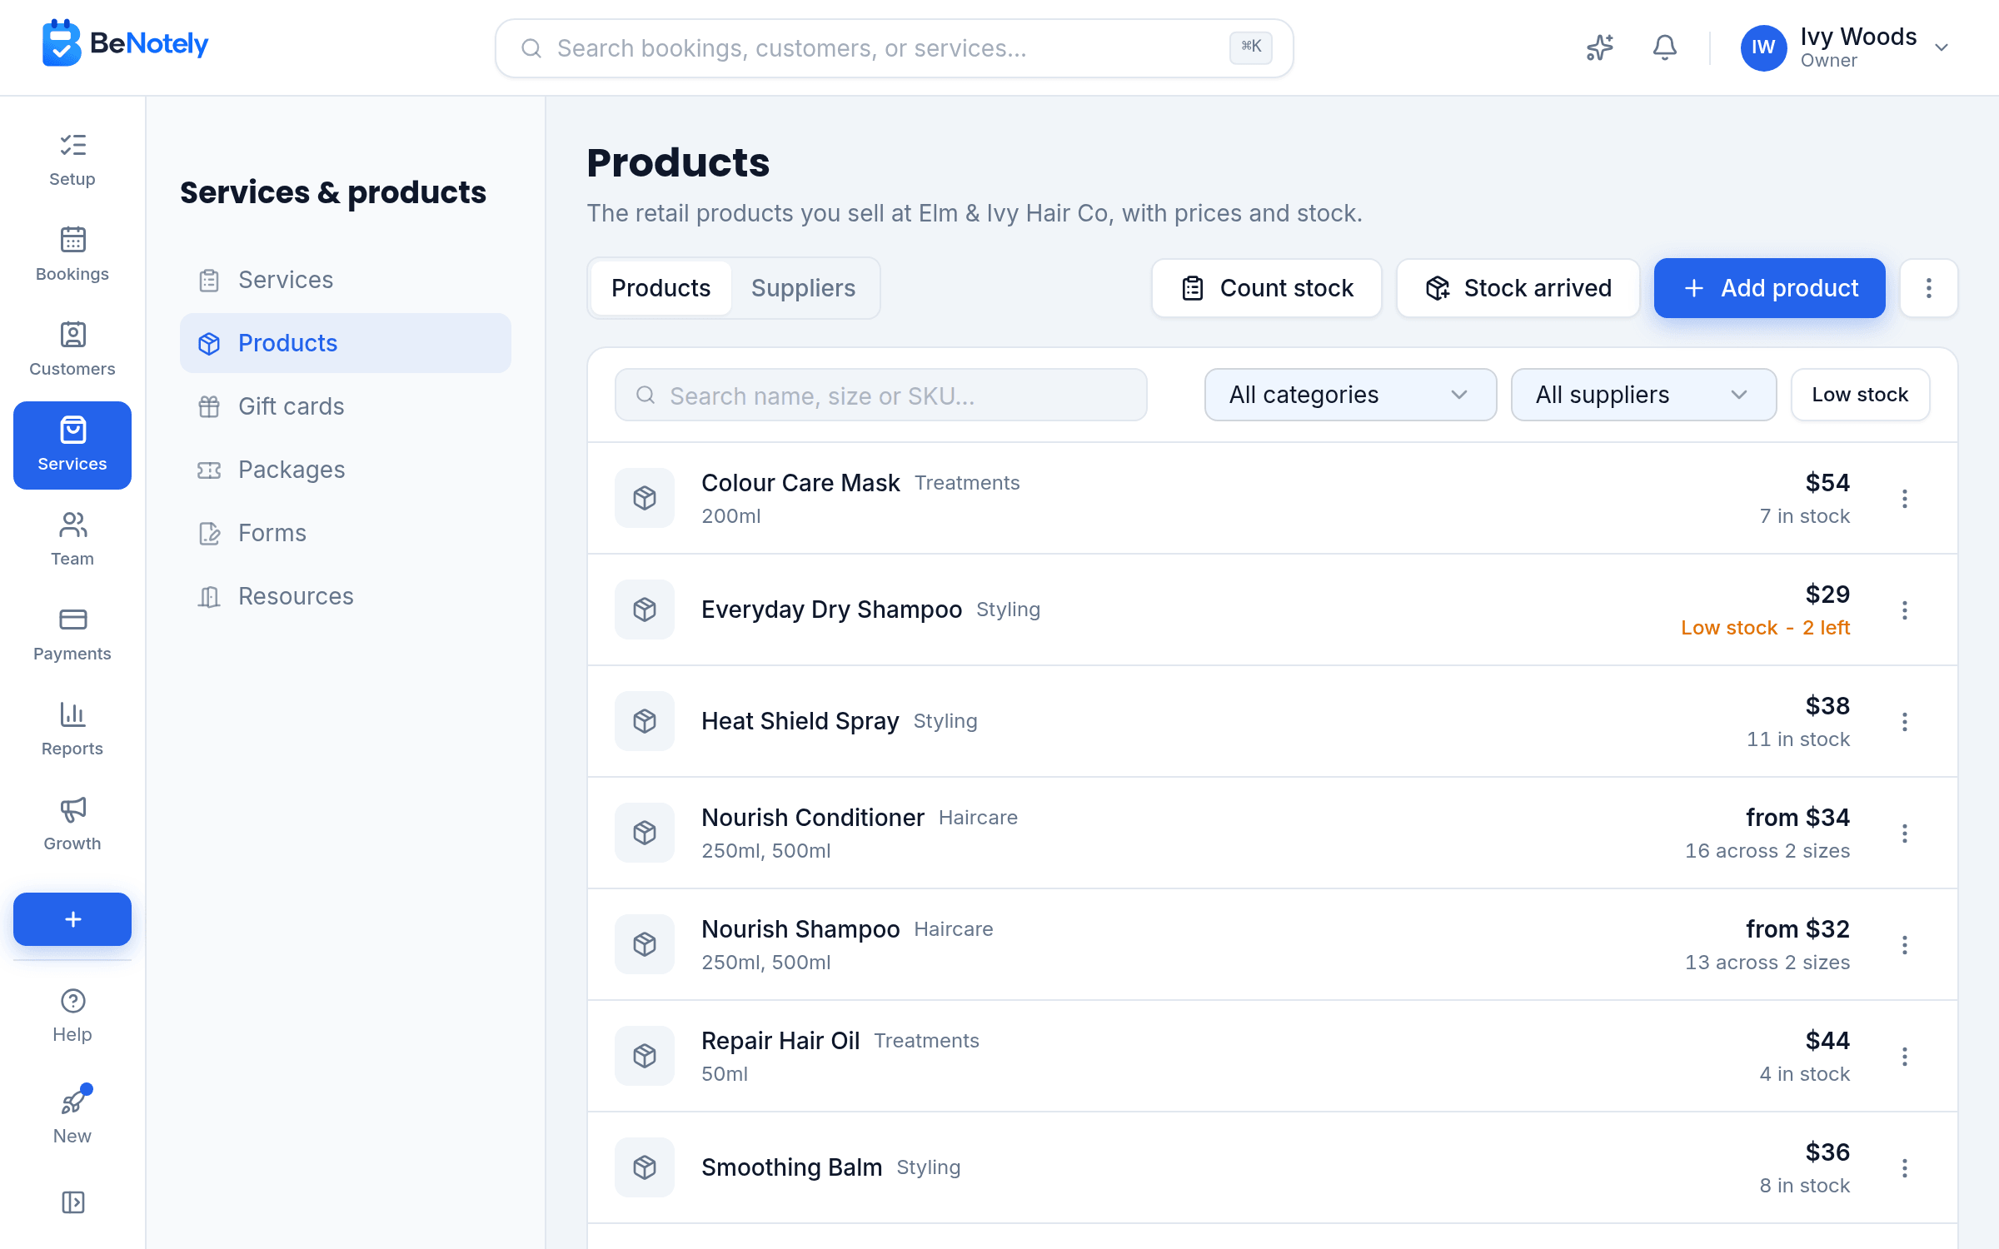The width and height of the screenshot is (1999, 1249).
Task: Open Customers from the sidebar
Action: pyautogui.click(x=72, y=351)
